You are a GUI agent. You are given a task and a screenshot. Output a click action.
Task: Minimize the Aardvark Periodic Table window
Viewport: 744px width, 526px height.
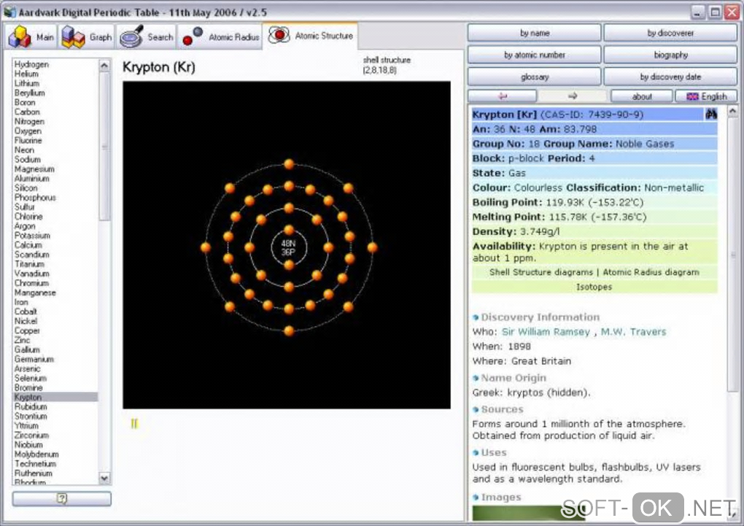point(697,12)
